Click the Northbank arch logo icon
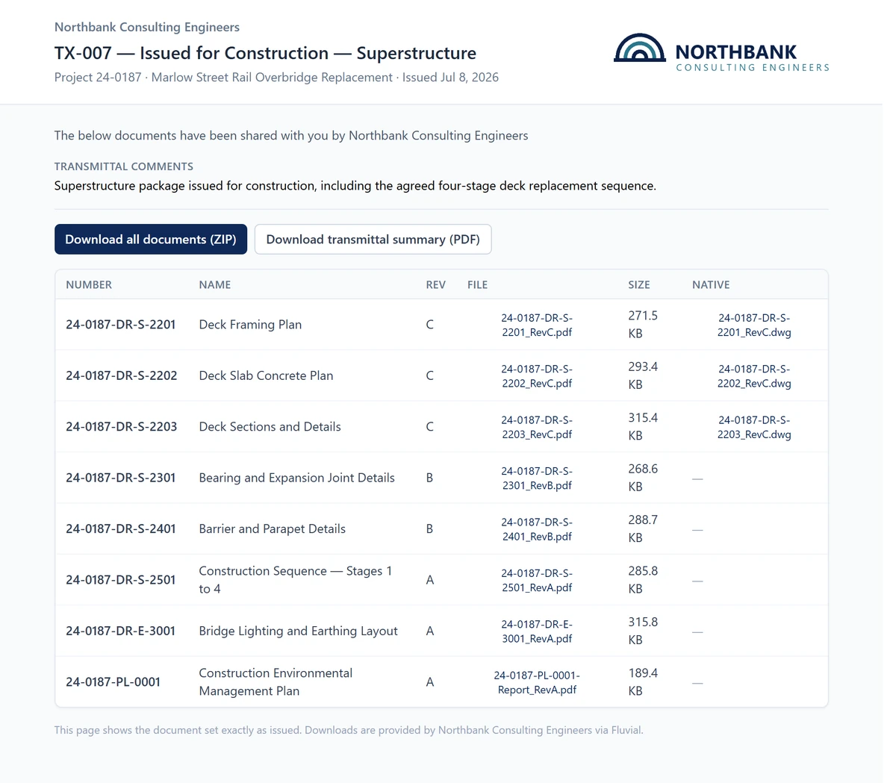 pos(640,48)
